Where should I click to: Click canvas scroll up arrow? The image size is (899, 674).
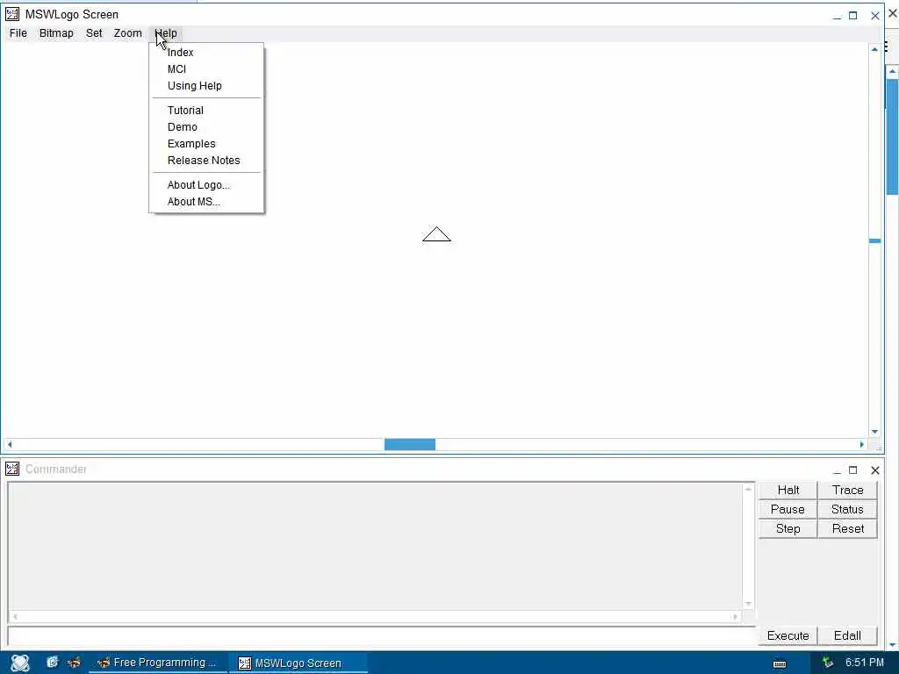(x=874, y=49)
